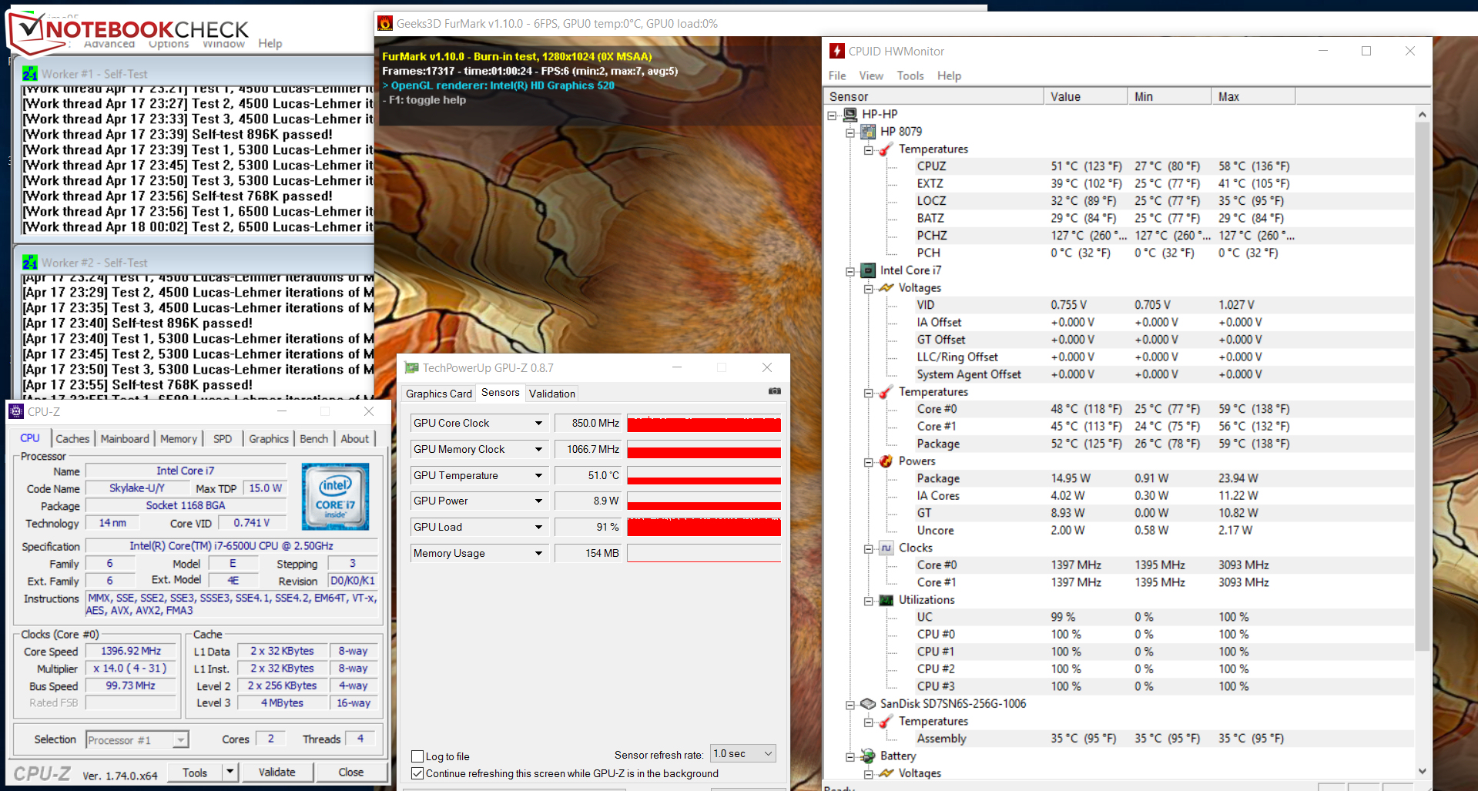Click the Sensor column header in HWMonitor

(x=934, y=96)
